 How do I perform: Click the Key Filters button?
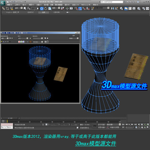pos(115,127)
